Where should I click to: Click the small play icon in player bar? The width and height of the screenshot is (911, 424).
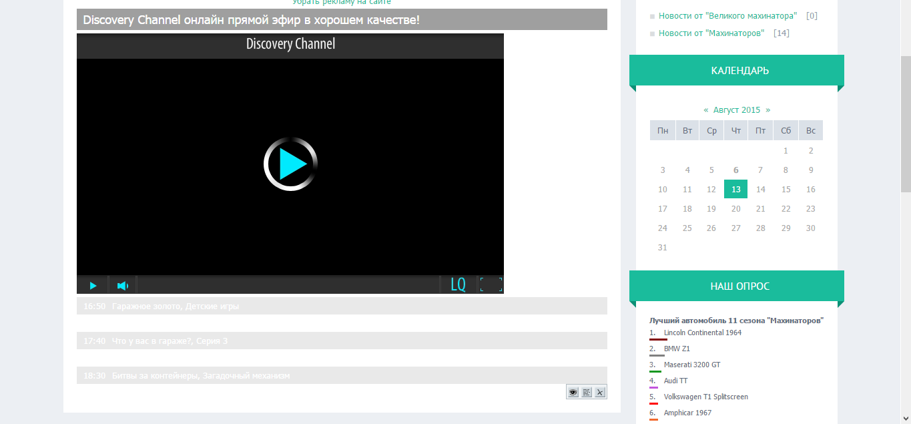[93, 285]
